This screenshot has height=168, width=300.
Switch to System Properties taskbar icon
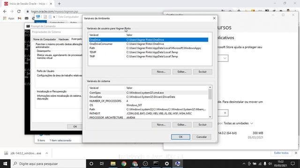(x=178, y=164)
